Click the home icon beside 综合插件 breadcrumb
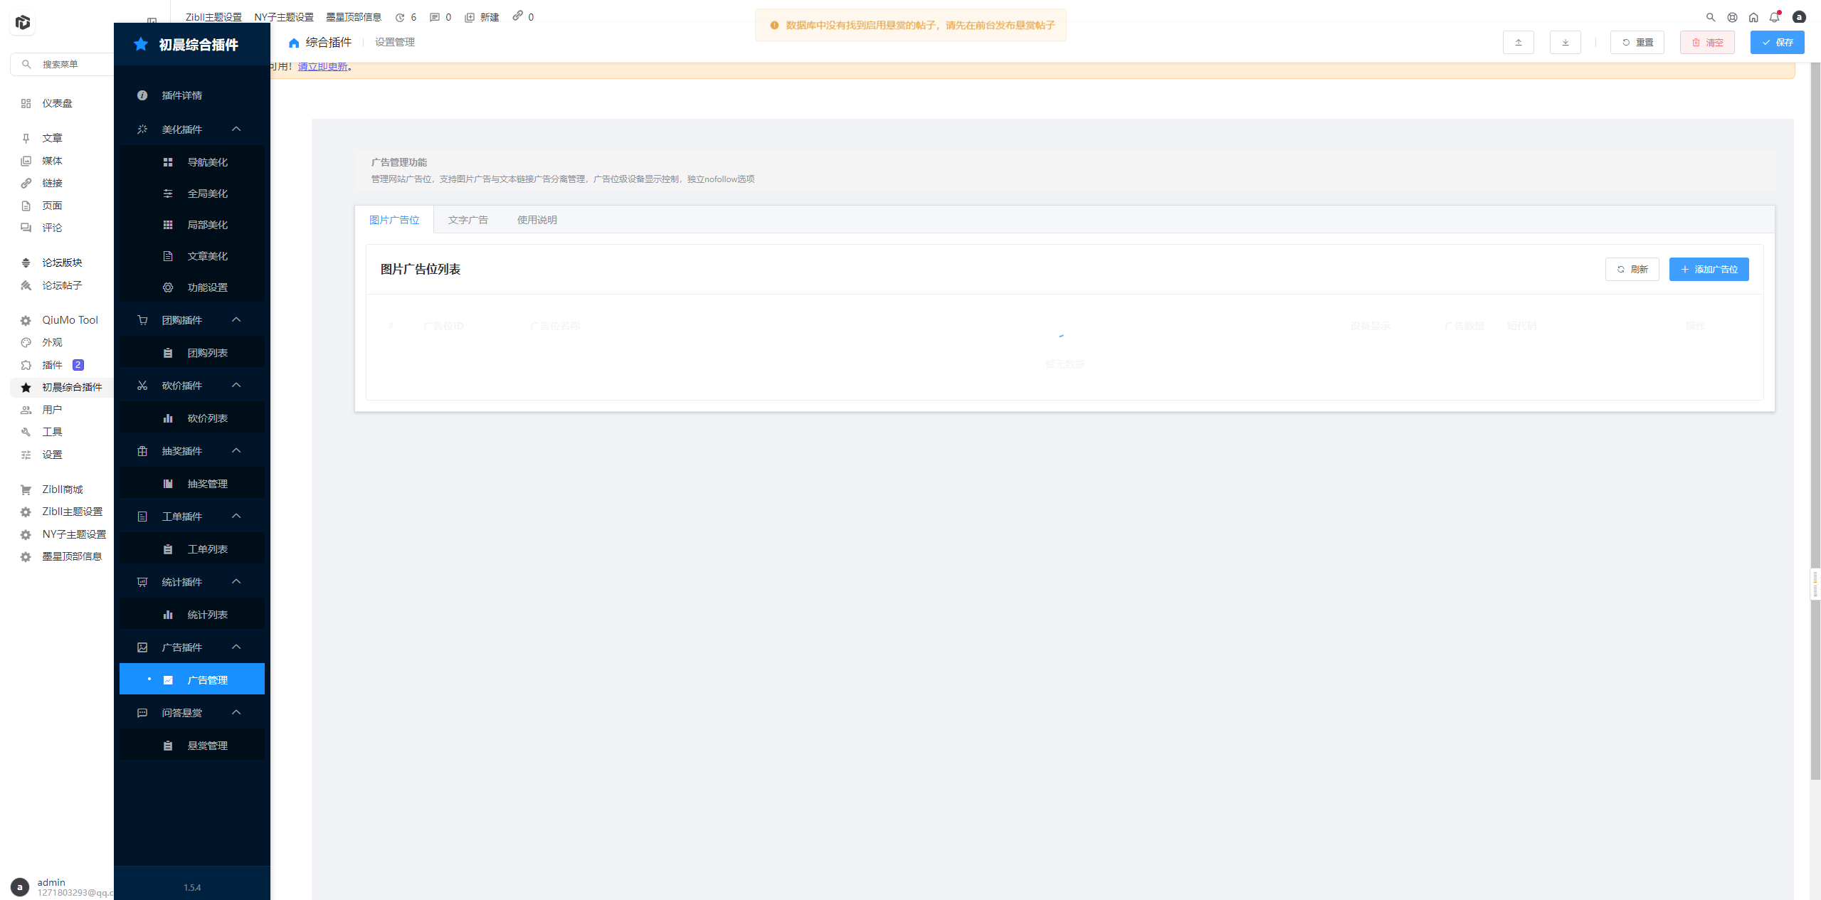The height and width of the screenshot is (900, 1821). pyautogui.click(x=294, y=43)
